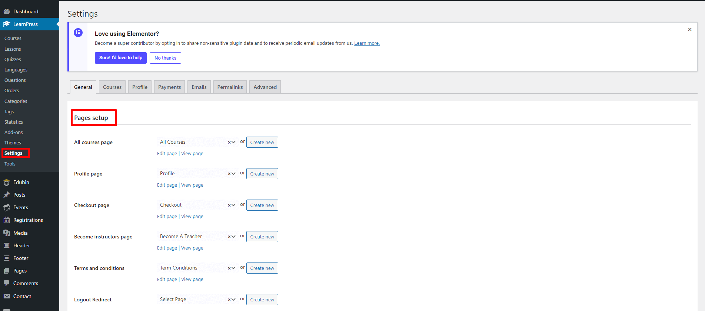Screen dimensions: 705x311
Task: Open the Permalinks settings tab
Action: click(230, 87)
